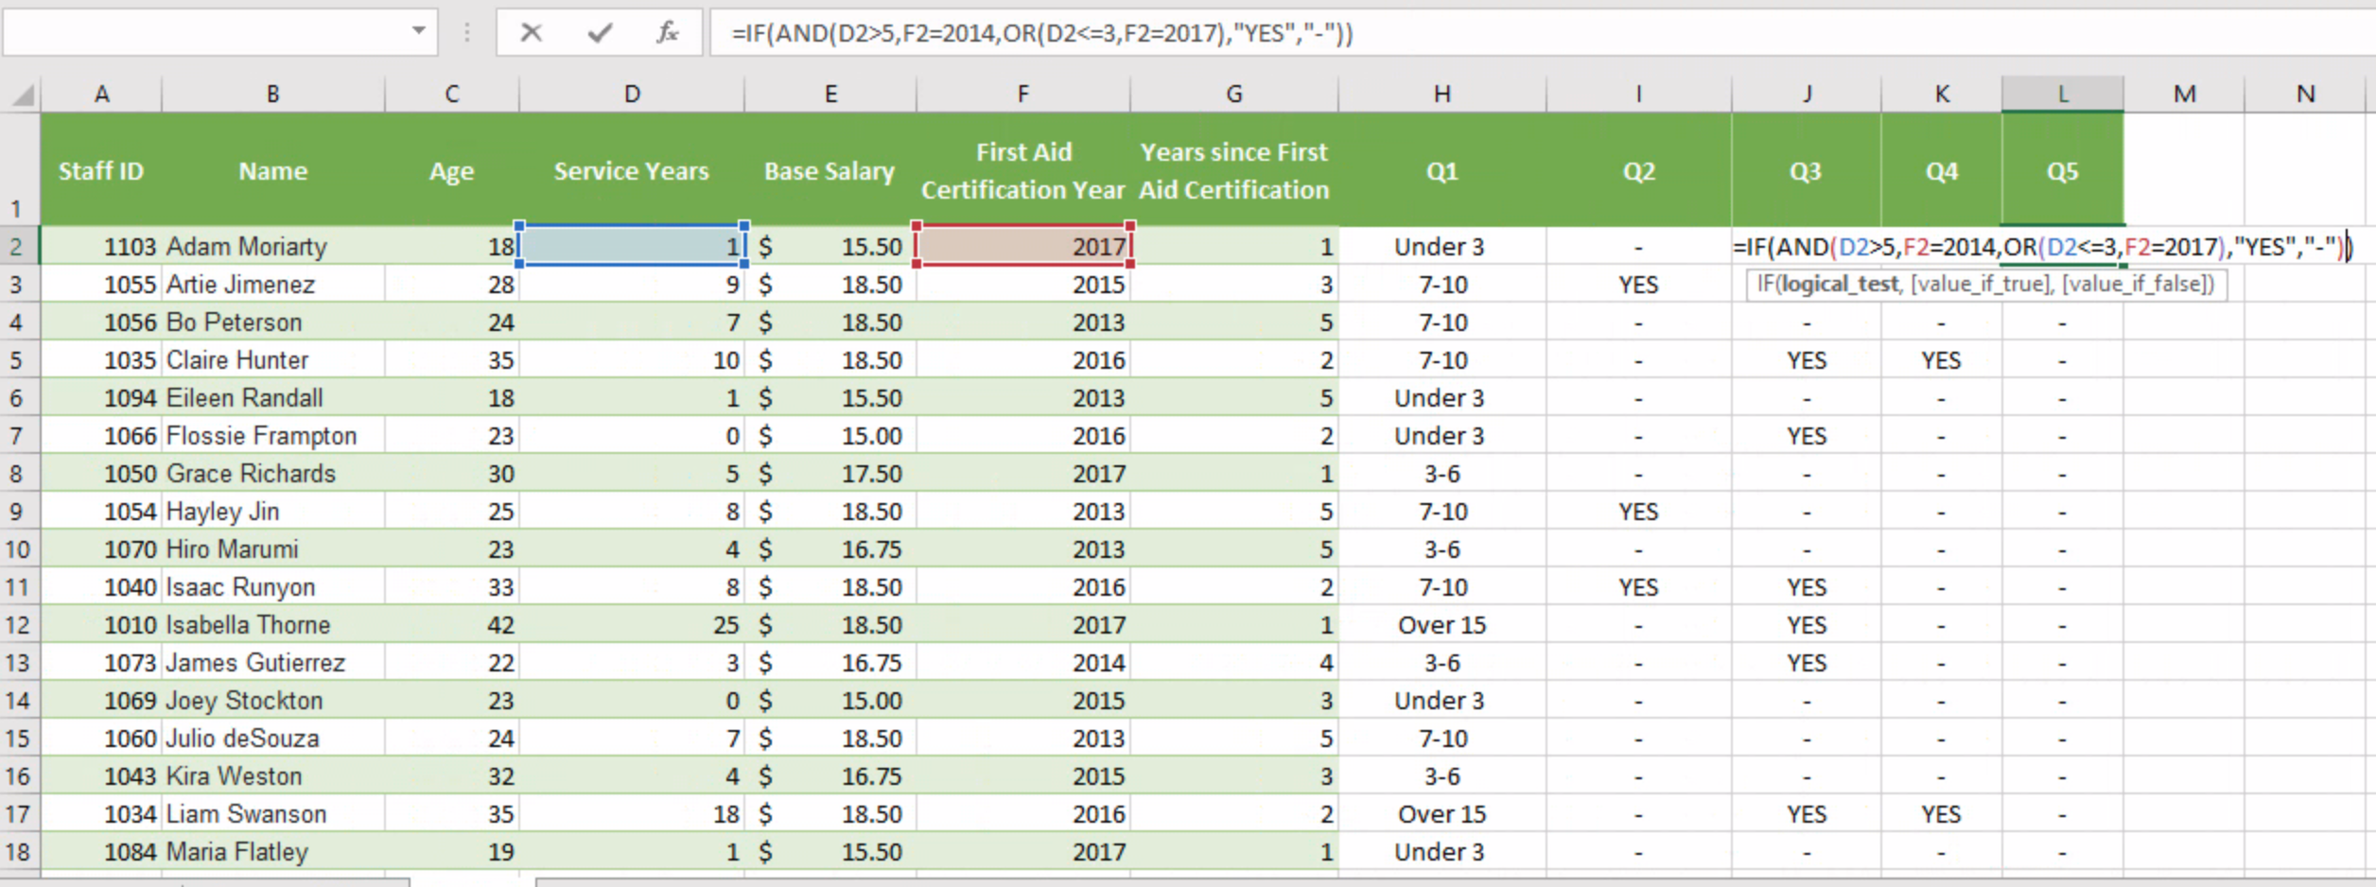Click 3-6 in Grace Richards' row
This screenshot has width=2376, height=887.
[x=1441, y=474]
